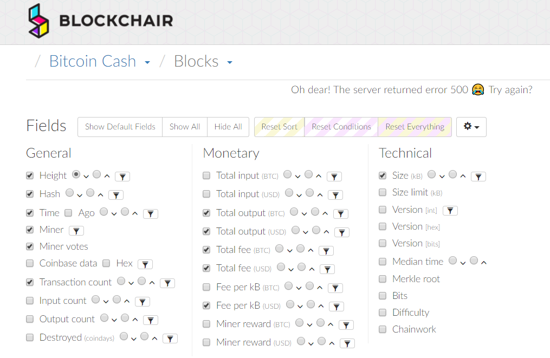Screen dimensions: 550x358
Task: Disable the Time field checkbox
Action: 30,212
